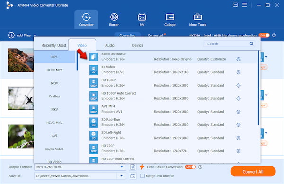Click the format Search input field
Screen dimensions: 284x184
point(229,44)
